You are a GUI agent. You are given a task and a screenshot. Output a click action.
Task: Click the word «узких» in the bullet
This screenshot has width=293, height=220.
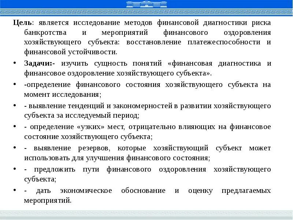point(90,127)
